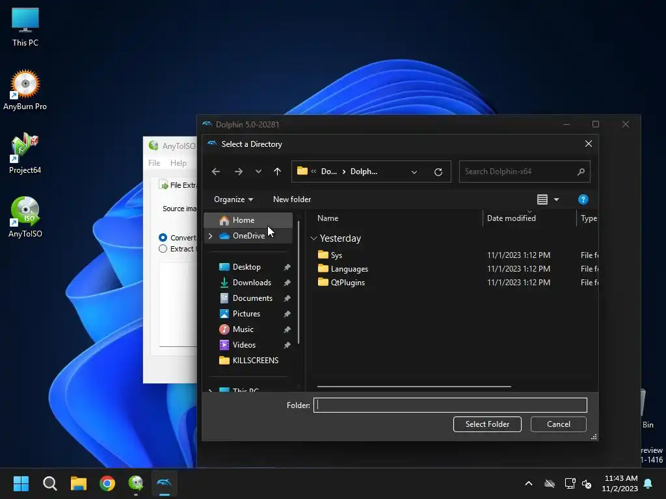The height and width of the screenshot is (499, 666).
Task: Sort by the Type column header
Action: pyautogui.click(x=589, y=218)
